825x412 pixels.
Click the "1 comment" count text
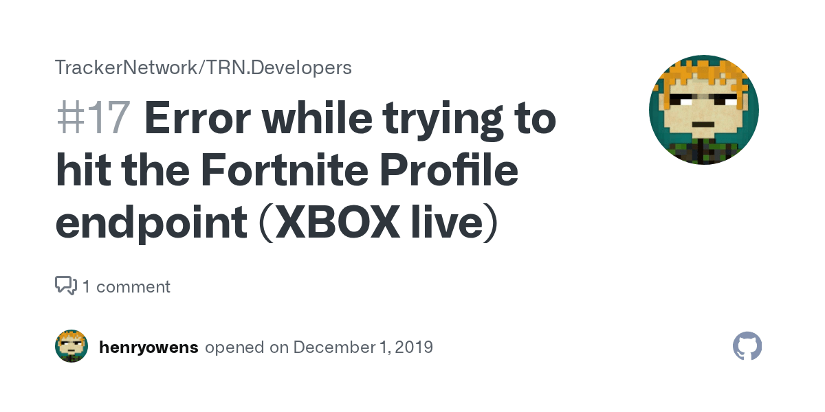coord(126,286)
